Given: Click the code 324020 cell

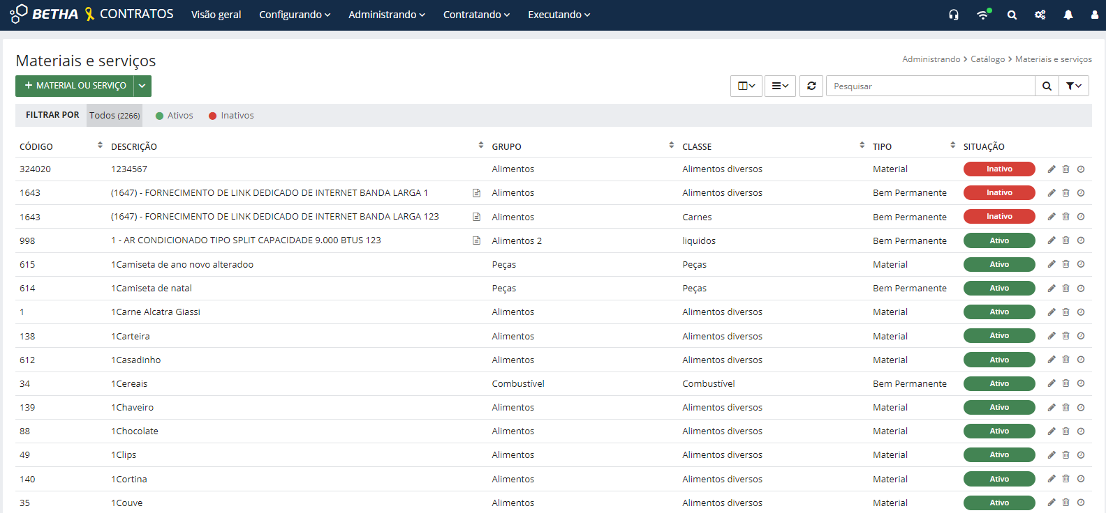Looking at the screenshot, I should click(35, 169).
